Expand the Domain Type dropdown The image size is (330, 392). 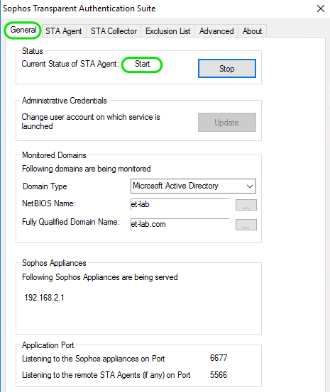(193, 186)
